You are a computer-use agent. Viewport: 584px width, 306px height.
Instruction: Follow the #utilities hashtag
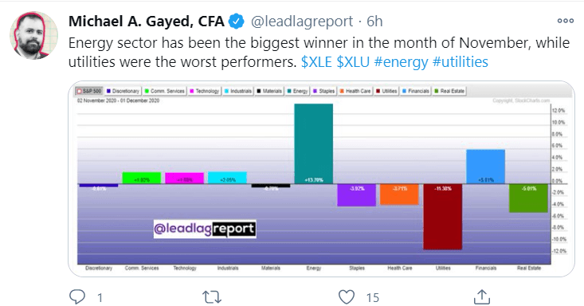pyautogui.click(x=460, y=62)
